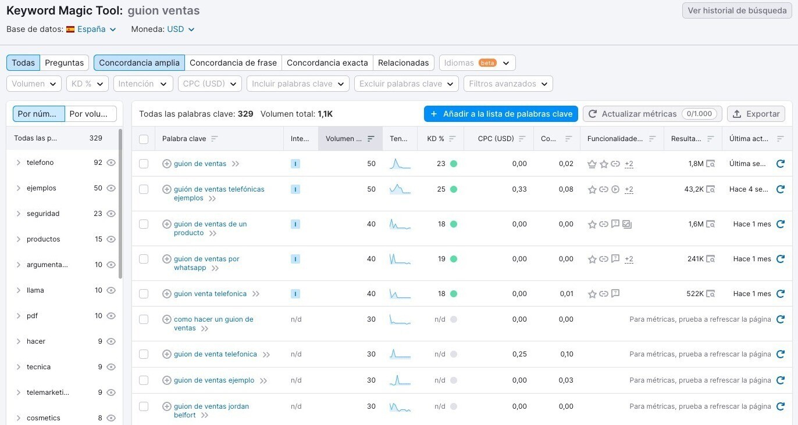Open the Volumen filter dropdown
This screenshot has width=798, height=425.
33,83
